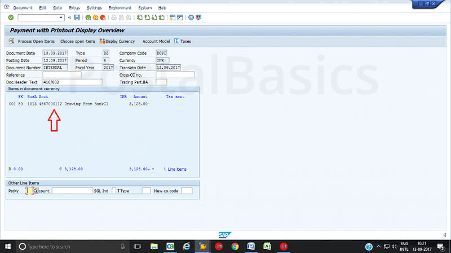Click the yellow Exit icon in toolbar
The width and height of the screenshot is (451, 253).
tap(95, 17)
